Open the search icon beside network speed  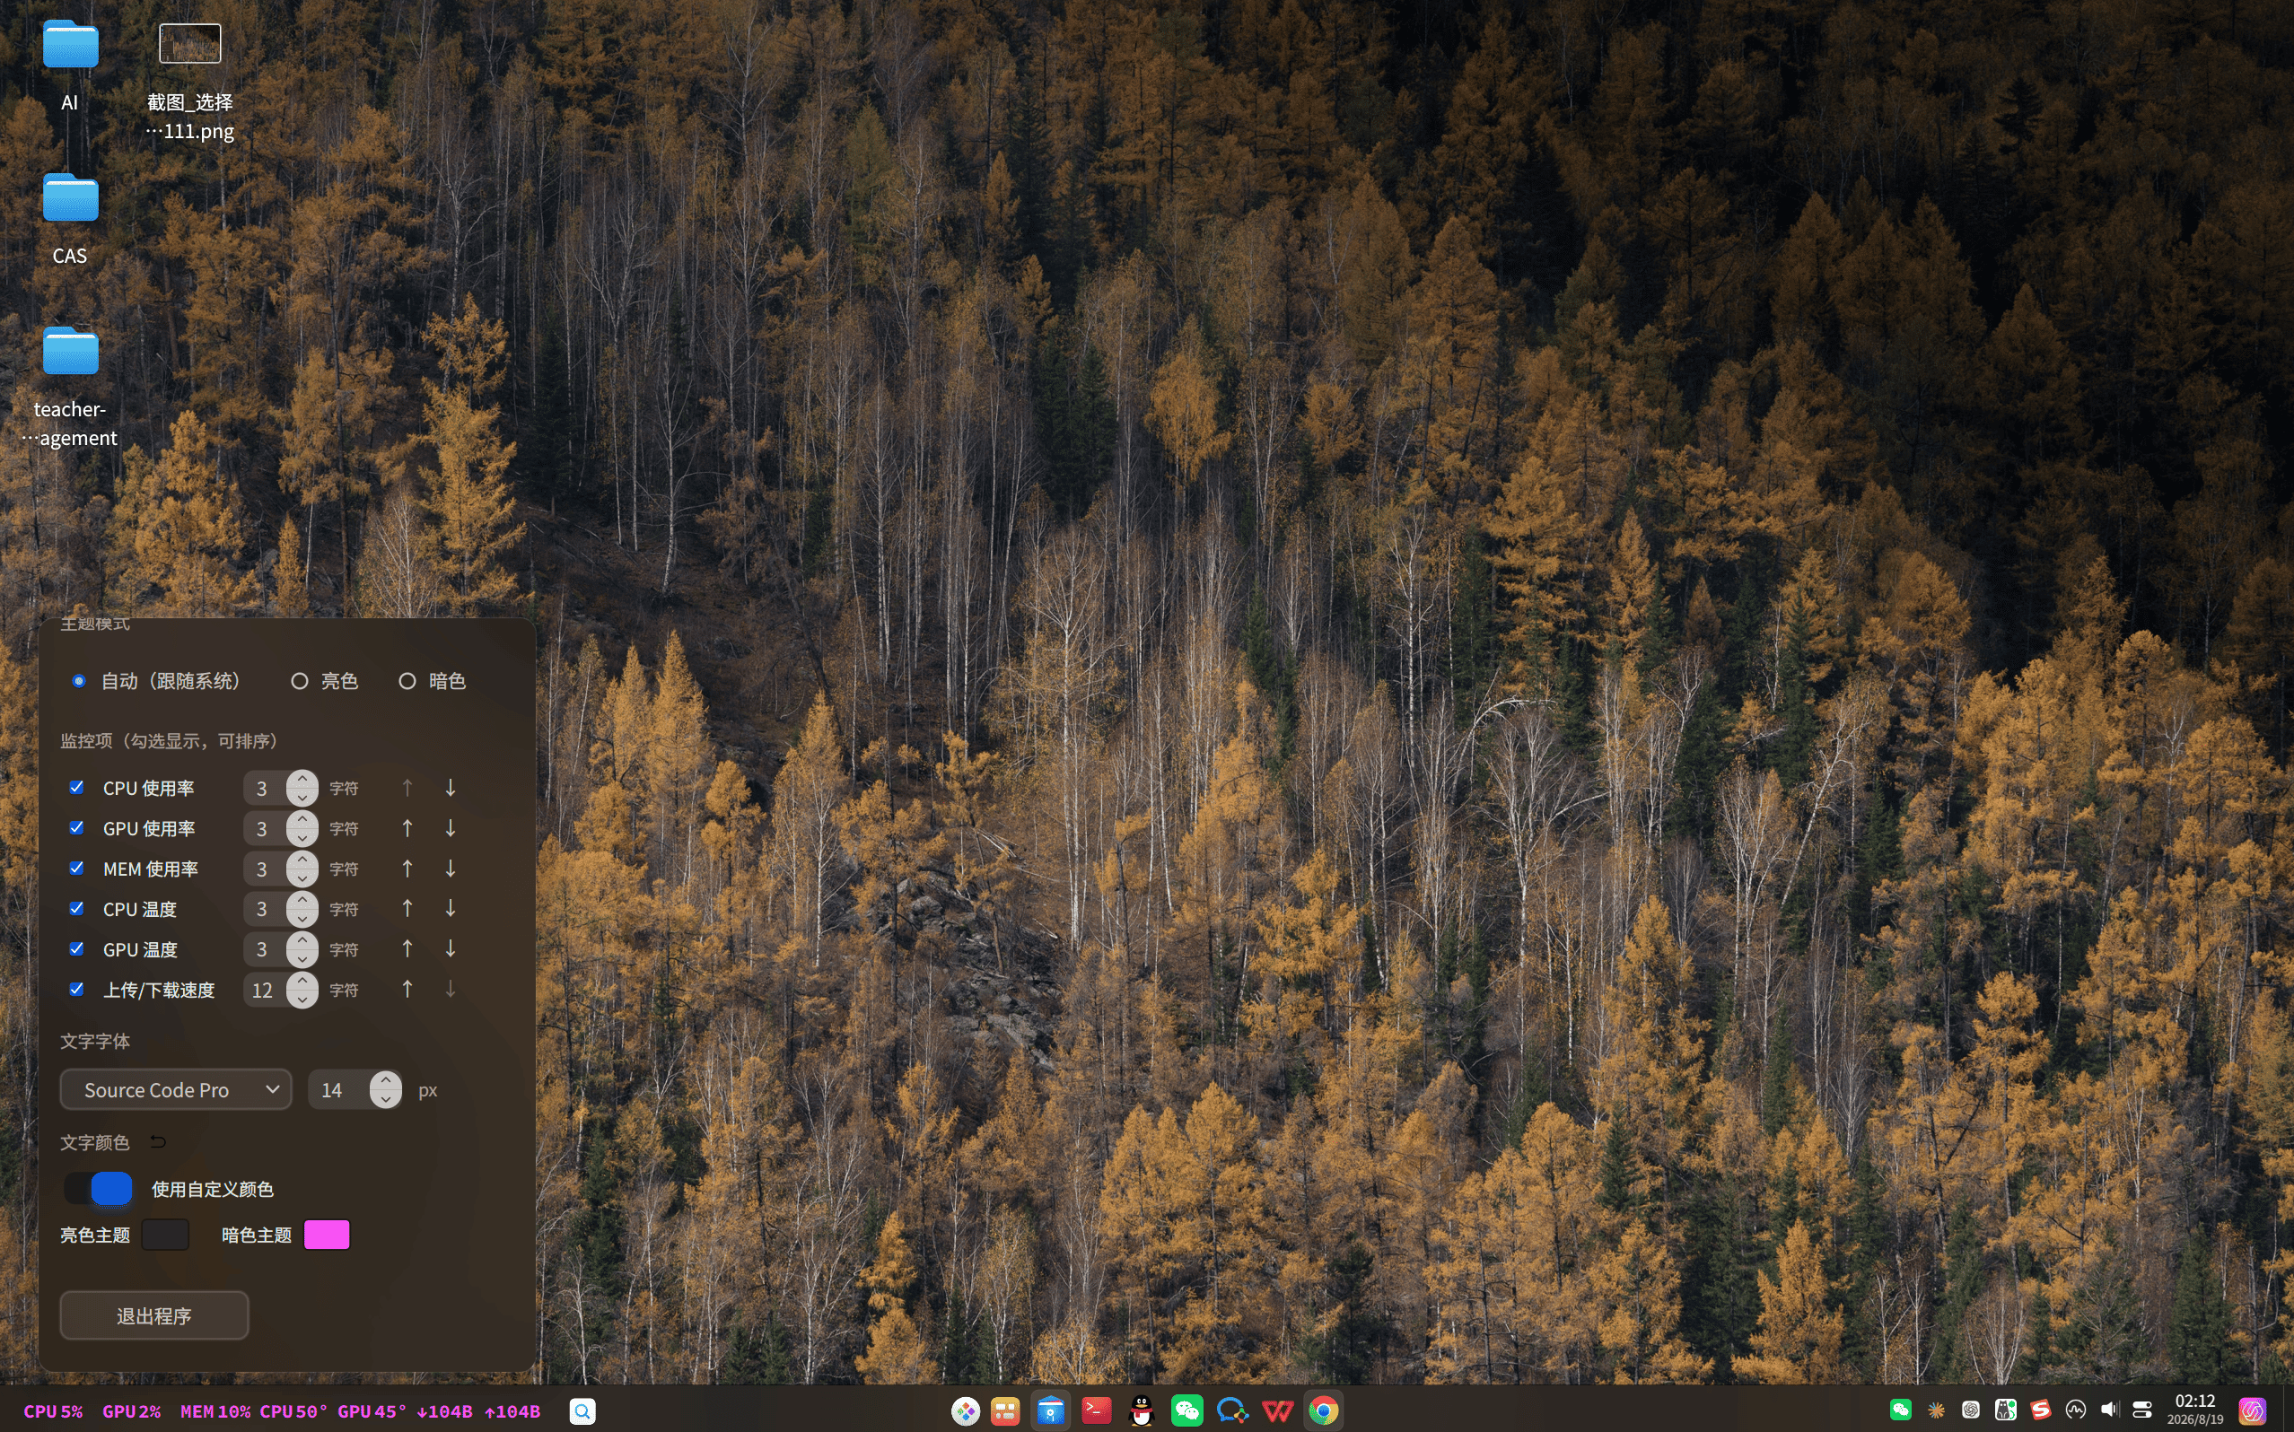coord(582,1411)
